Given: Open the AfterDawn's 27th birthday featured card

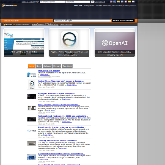Looking at the screenshot, I should (x=24, y=43).
